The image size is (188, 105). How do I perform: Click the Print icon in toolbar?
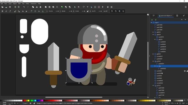point(10,7)
